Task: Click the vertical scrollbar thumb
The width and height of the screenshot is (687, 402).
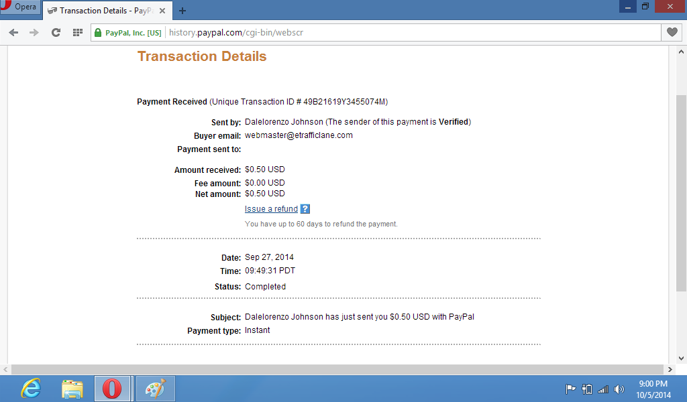Action: pos(681,192)
